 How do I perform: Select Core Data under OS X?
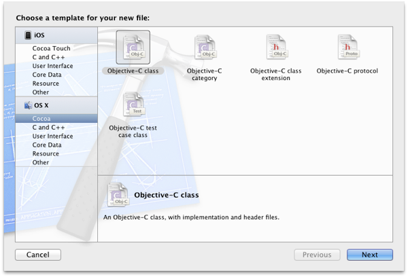tap(47, 145)
